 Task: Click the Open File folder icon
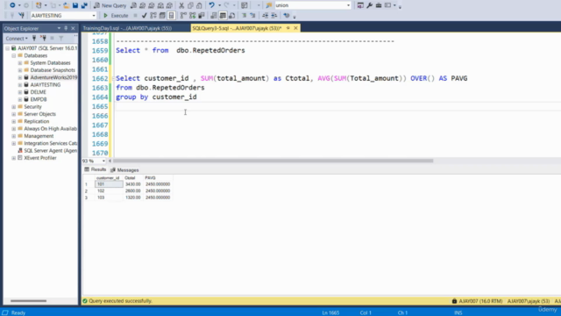[x=67, y=5]
